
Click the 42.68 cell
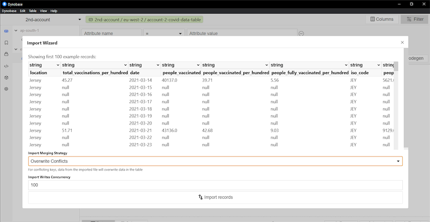pos(207,130)
